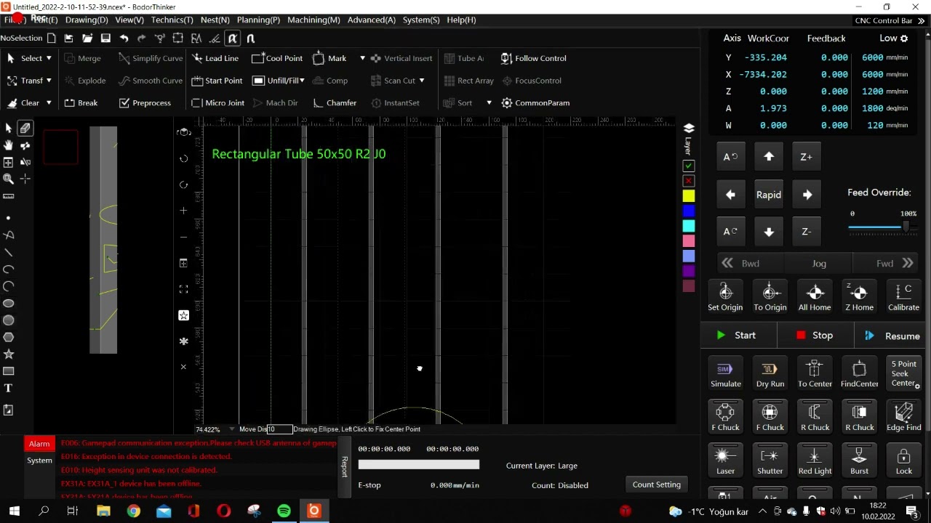Toggle the Shutter control

pos(770,461)
